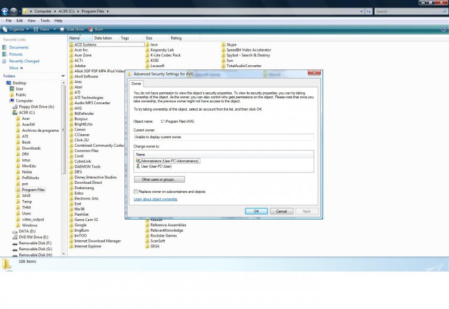The width and height of the screenshot is (449, 309).
Task: Click the AVG folder icon
Action: [71, 108]
